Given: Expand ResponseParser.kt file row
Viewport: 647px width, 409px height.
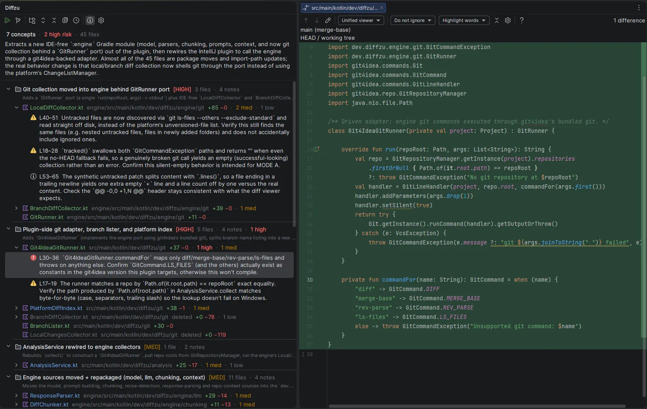Looking at the screenshot, I should coord(17,395).
